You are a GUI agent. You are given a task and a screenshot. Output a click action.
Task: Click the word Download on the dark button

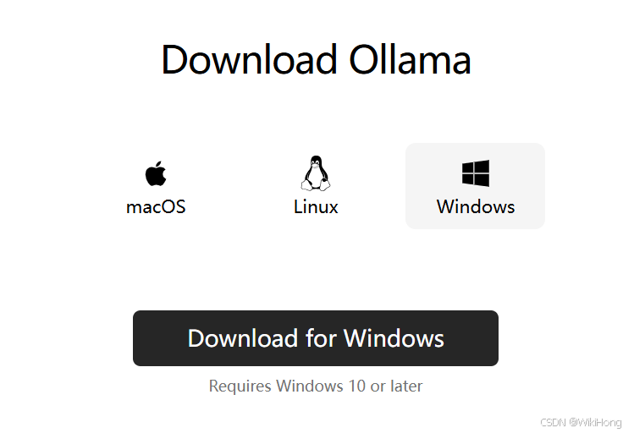pyautogui.click(x=243, y=338)
